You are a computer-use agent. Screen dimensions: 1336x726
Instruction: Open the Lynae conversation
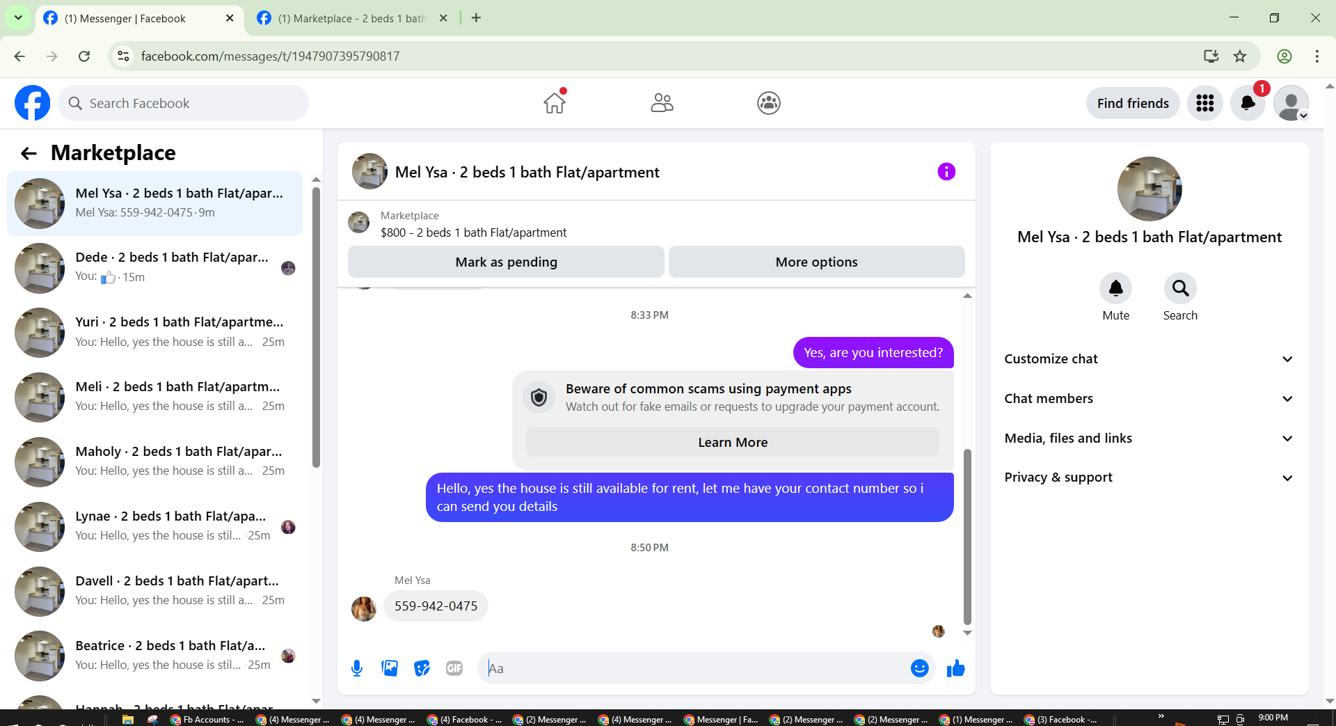(154, 527)
